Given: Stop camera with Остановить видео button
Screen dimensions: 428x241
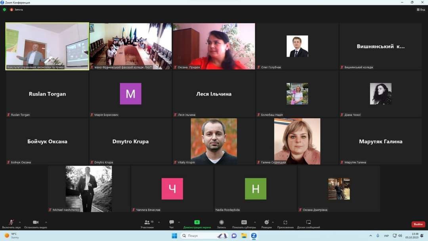Looking at the screenshot, I should coord(35,223).
